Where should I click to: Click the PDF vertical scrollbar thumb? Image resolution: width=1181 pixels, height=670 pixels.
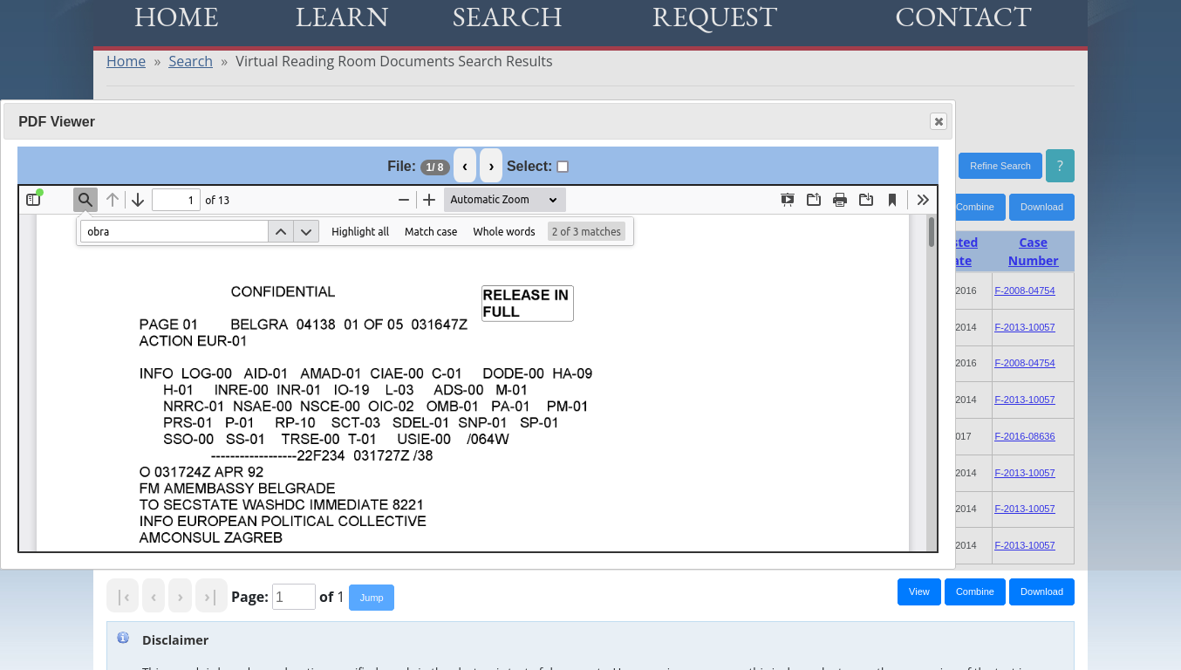coord(932,232)
